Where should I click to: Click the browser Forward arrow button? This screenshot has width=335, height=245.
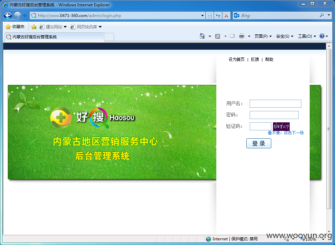pos(17,15)
